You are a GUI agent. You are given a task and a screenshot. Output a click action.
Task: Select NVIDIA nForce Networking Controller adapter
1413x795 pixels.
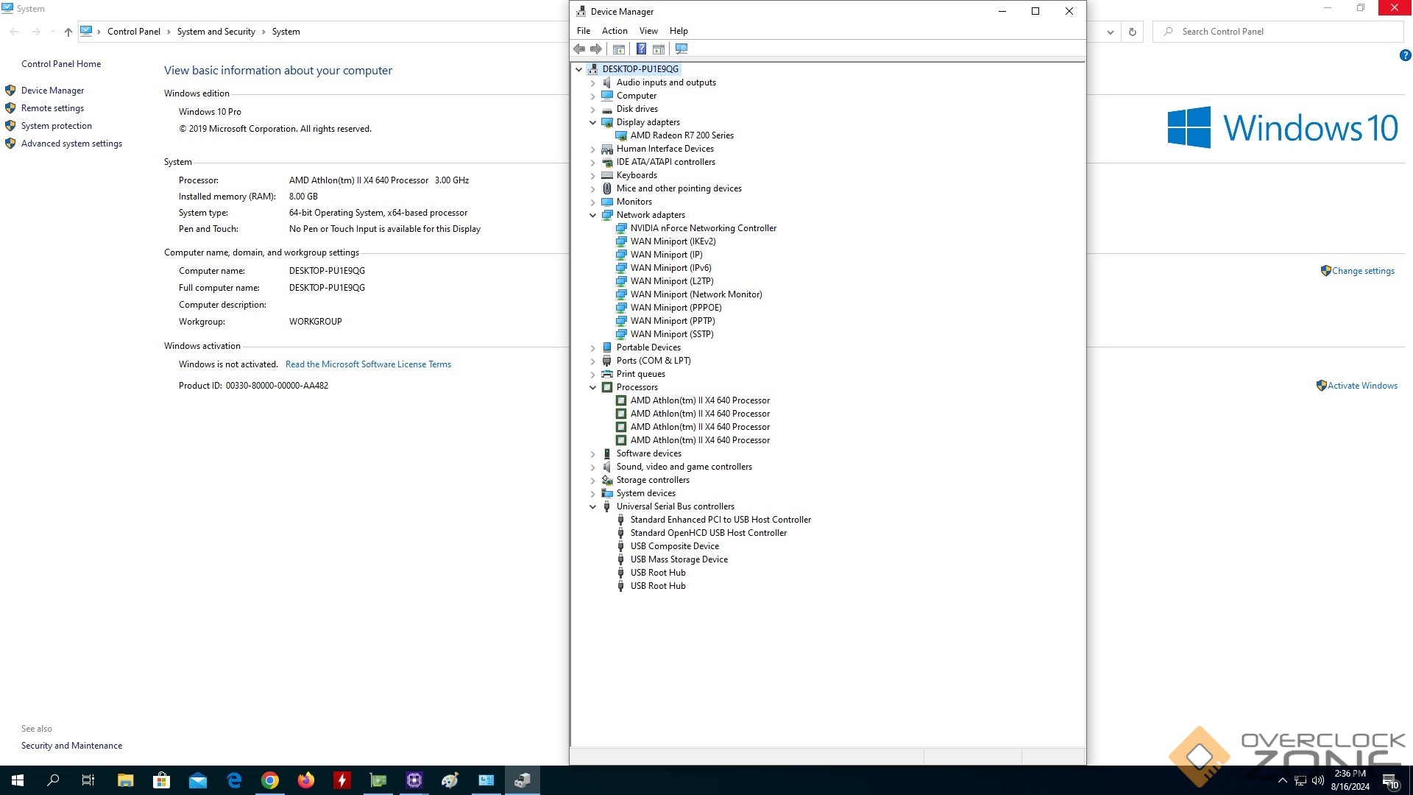click(703, 228)
